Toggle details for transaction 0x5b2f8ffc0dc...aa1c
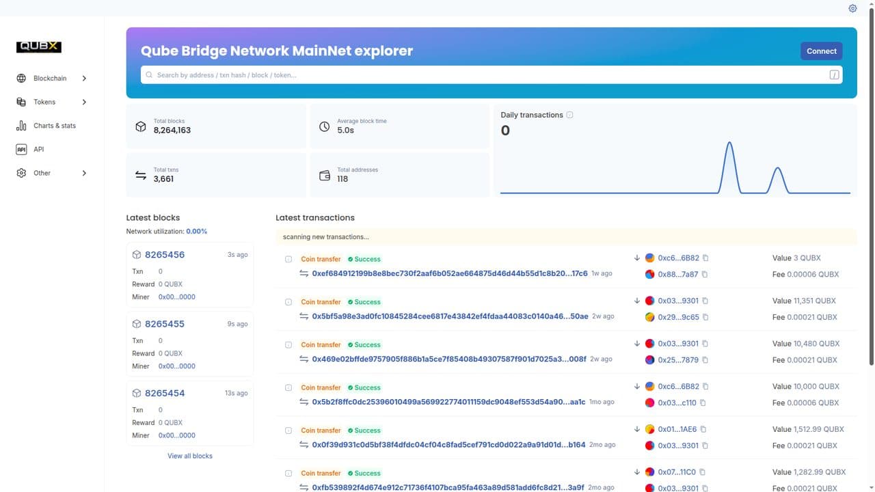The width and height of the screenshot is (875, 492). [288, 387]
